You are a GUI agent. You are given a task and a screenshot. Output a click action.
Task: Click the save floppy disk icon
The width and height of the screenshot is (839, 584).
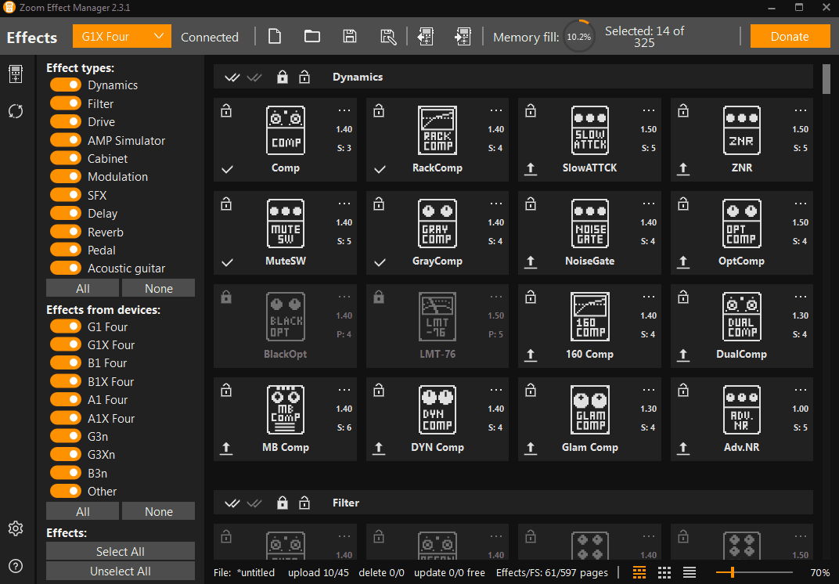350,36
